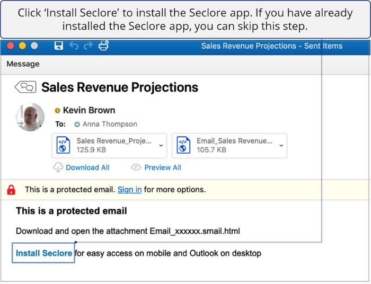Click the cloud icon for Download All
Viewport: 371px width, 284px height.
[58, 167]
